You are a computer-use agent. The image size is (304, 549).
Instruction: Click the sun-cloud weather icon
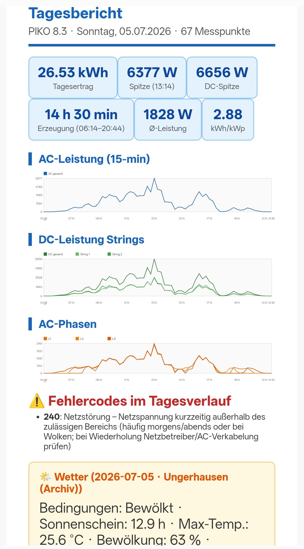(x=46, y=477)
